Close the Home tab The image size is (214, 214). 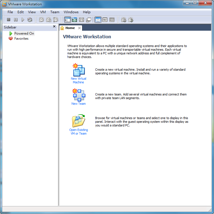(79, 28)
